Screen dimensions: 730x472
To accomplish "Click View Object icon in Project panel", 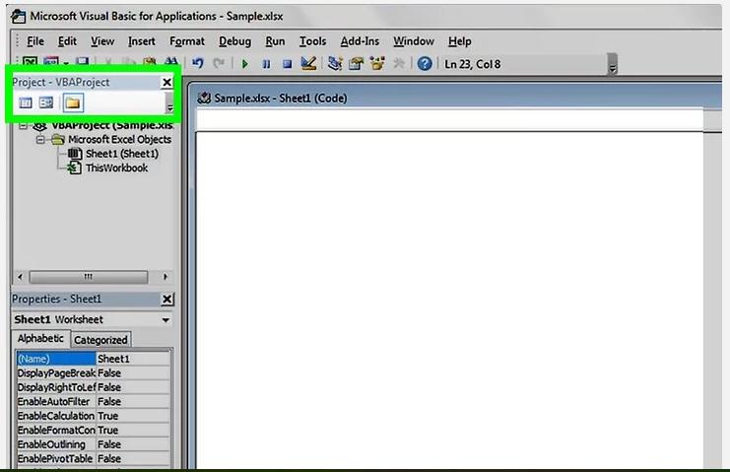I will pos(46,102).
